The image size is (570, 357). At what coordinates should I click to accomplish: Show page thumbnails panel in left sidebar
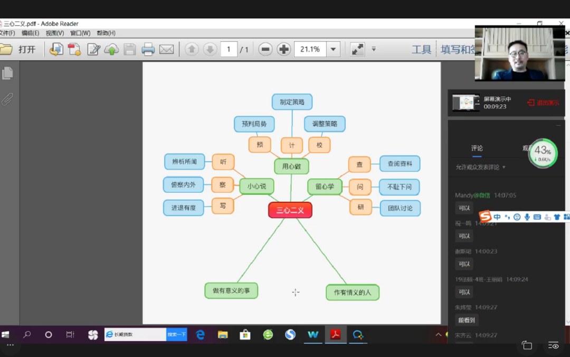point(7,73)
